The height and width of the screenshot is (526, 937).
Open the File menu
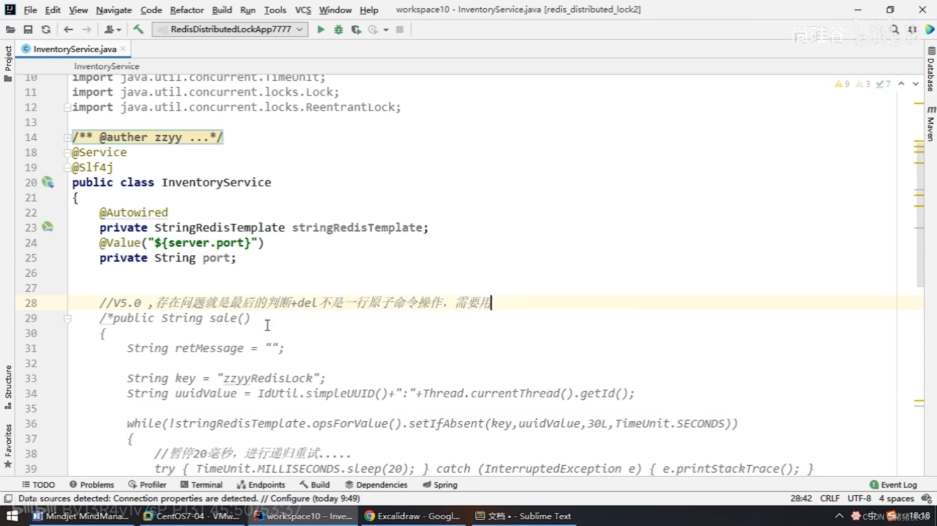tap(30, 10)
